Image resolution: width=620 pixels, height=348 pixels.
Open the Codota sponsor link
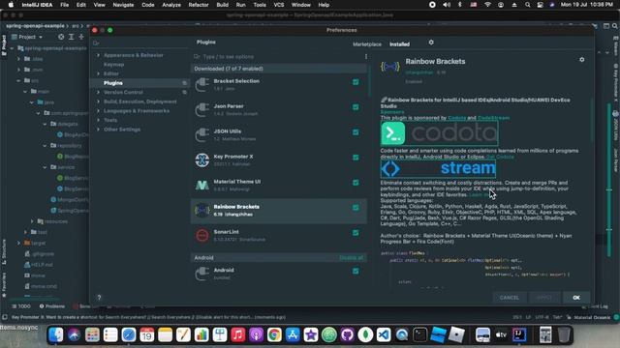coord(456,118)
